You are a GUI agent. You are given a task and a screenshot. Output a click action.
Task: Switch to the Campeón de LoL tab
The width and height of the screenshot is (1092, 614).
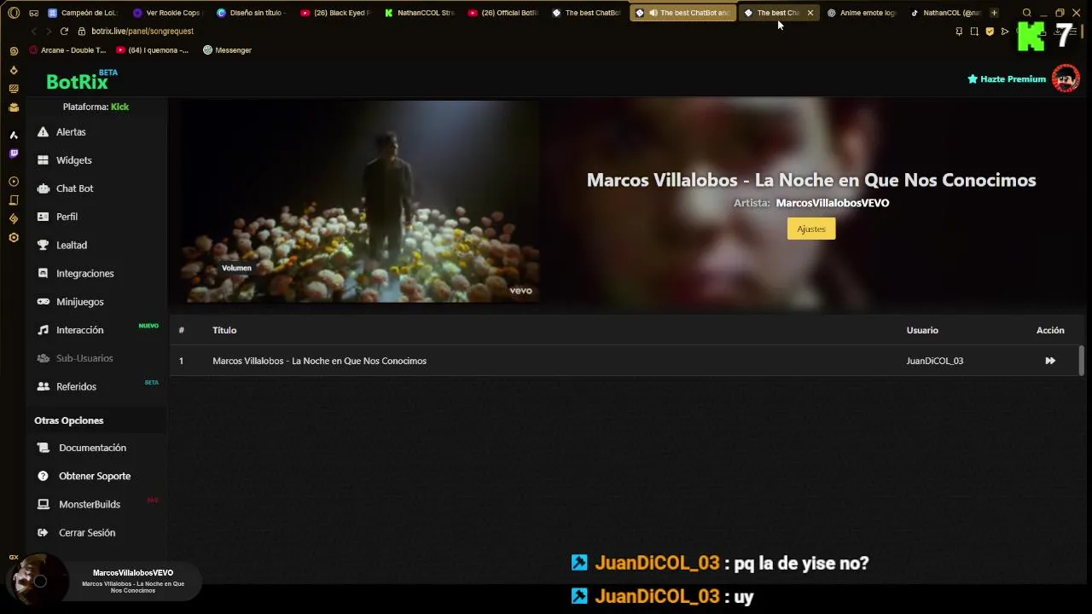(83, 13)
